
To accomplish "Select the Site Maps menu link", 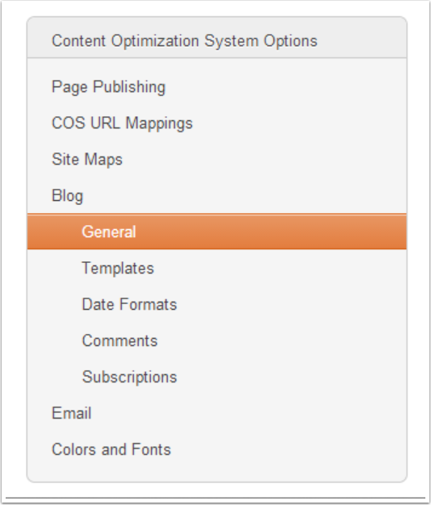I will pos(87,160).
